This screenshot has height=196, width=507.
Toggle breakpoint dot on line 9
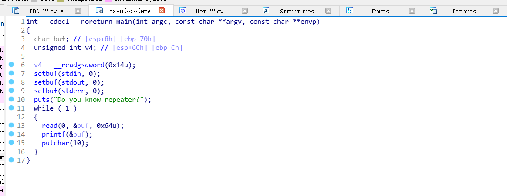click(x=12, y=91)
